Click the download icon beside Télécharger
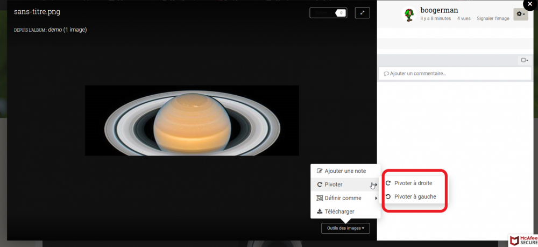Image resolution: width=538 pixels, height=247 pixels. tap(320, 211)
